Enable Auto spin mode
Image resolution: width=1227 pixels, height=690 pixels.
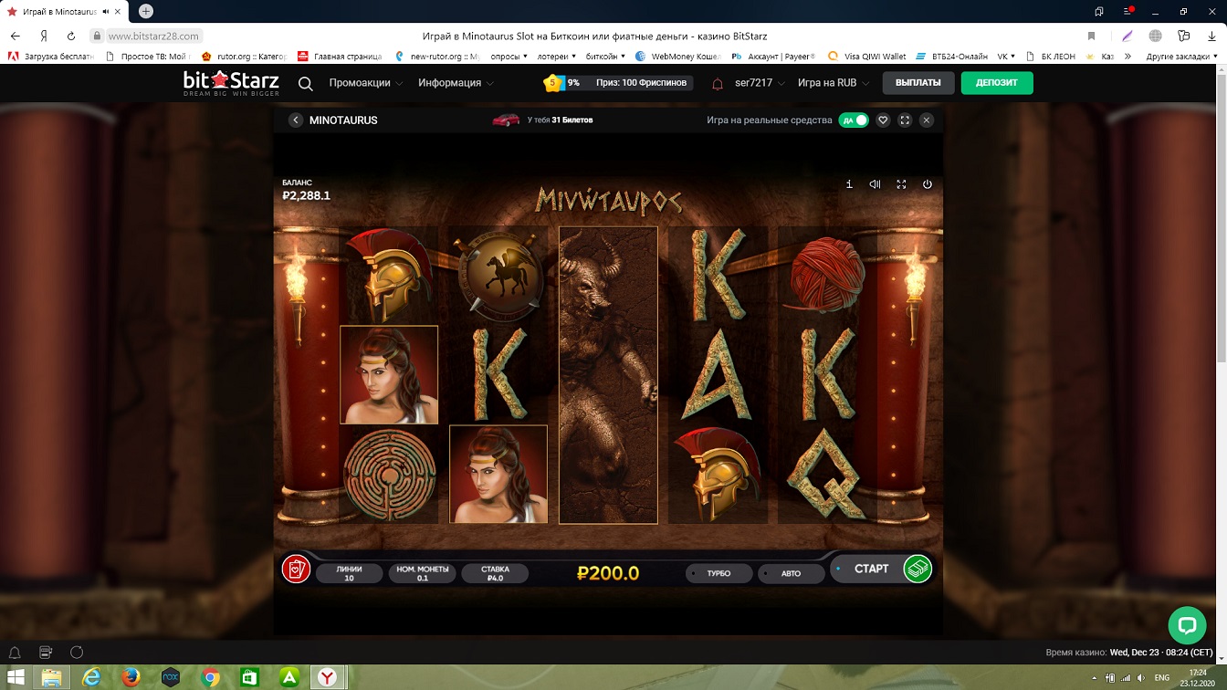[x=792, y=573]
